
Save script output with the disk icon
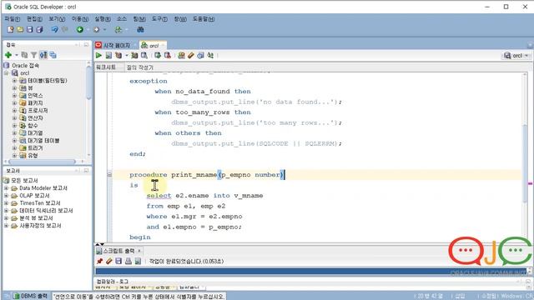pos(118,261)
